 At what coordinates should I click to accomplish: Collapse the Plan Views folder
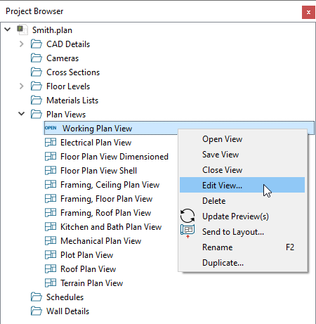tap(22, 114)
